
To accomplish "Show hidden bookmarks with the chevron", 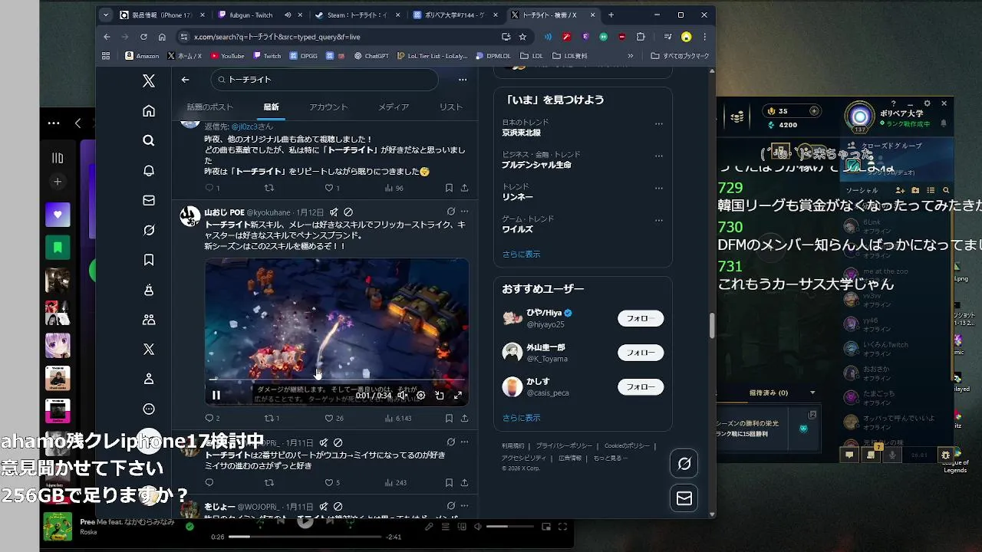I will 631,56.
